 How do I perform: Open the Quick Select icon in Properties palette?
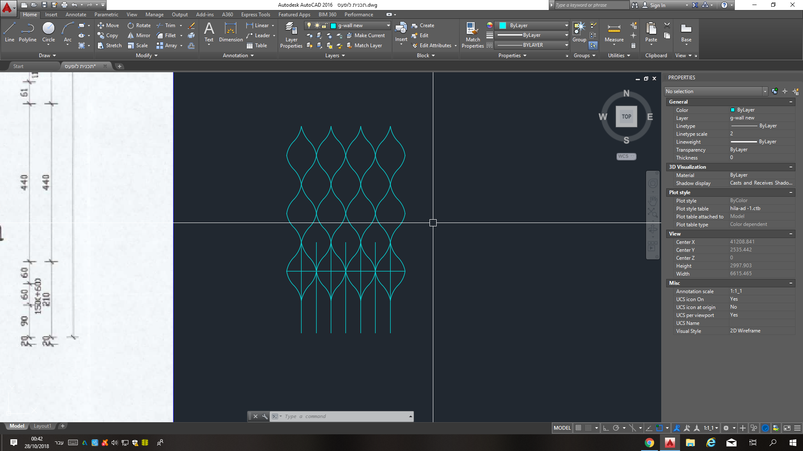pyautogui.click(x=795, y=91)
